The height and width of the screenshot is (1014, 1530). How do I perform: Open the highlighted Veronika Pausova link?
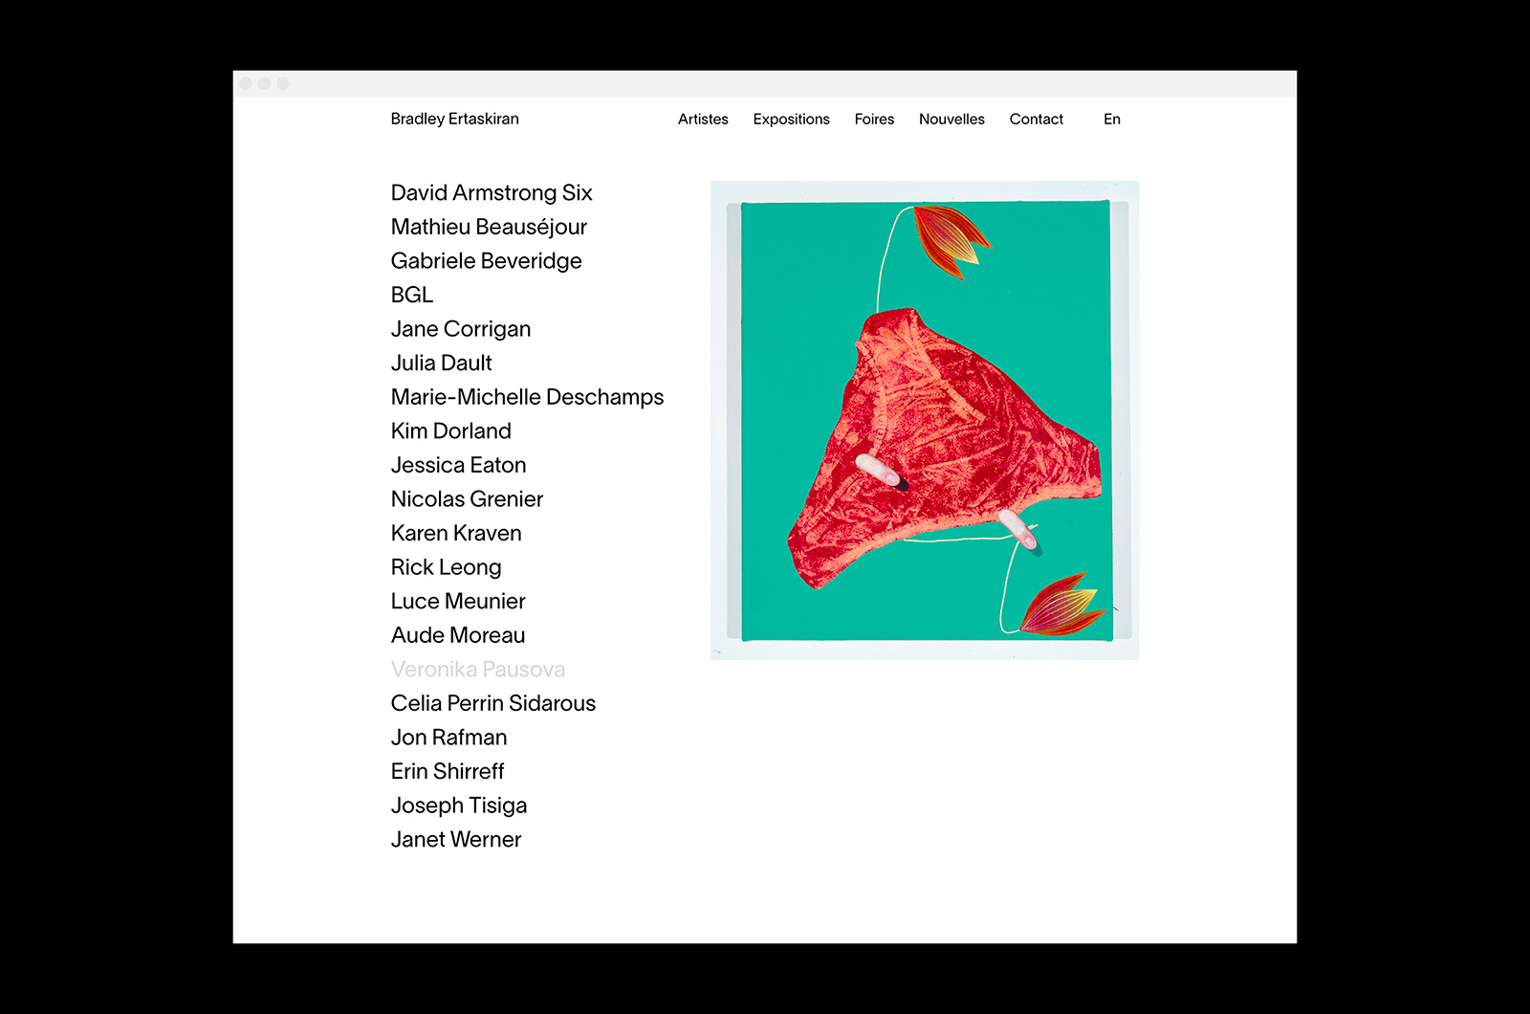click(478, 670)
